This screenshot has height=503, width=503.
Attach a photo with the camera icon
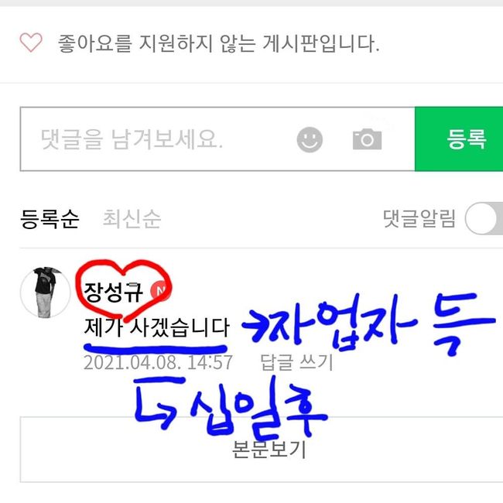coord(367,139)
